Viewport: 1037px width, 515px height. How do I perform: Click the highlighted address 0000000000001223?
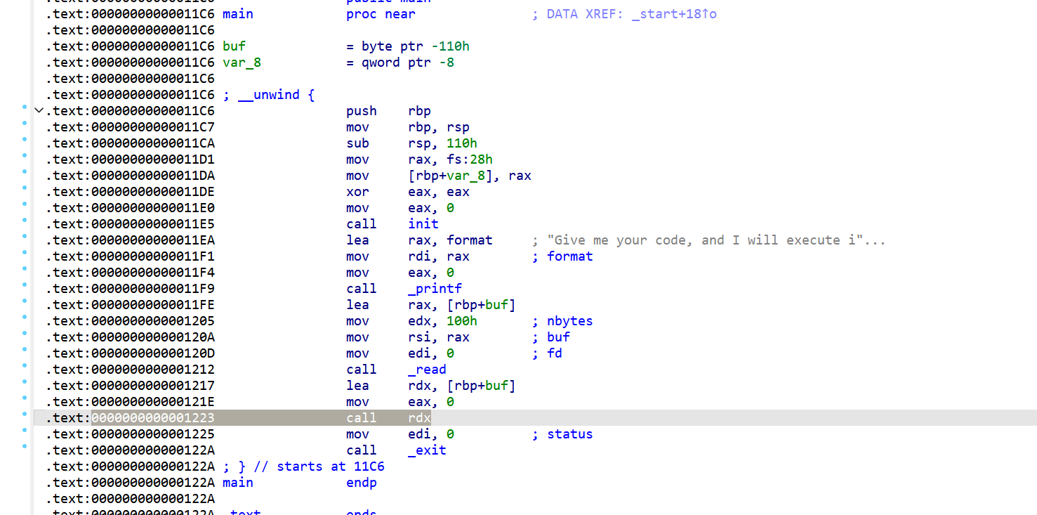tap(152, 418)
